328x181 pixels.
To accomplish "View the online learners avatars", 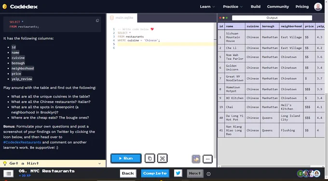I will point(309,173).
